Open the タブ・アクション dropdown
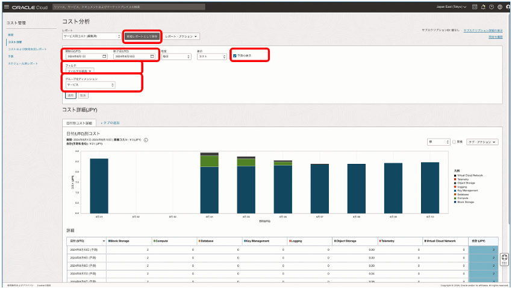Screen dimensions: 512x288 click(x=483, y=142)
